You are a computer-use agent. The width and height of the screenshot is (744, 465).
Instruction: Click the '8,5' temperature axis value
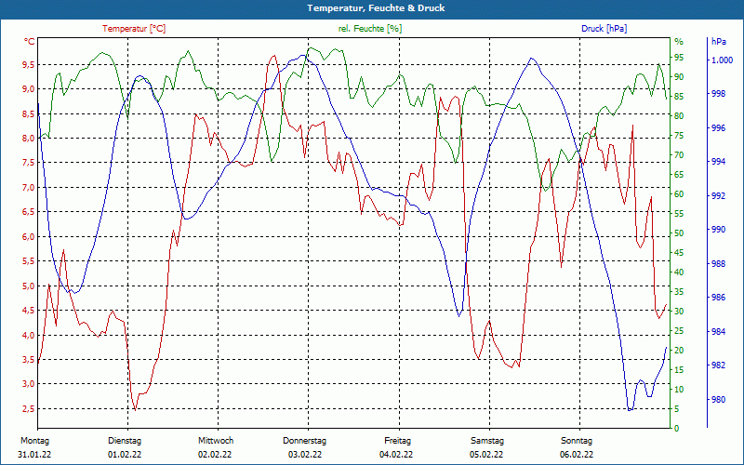click(28, 113)
